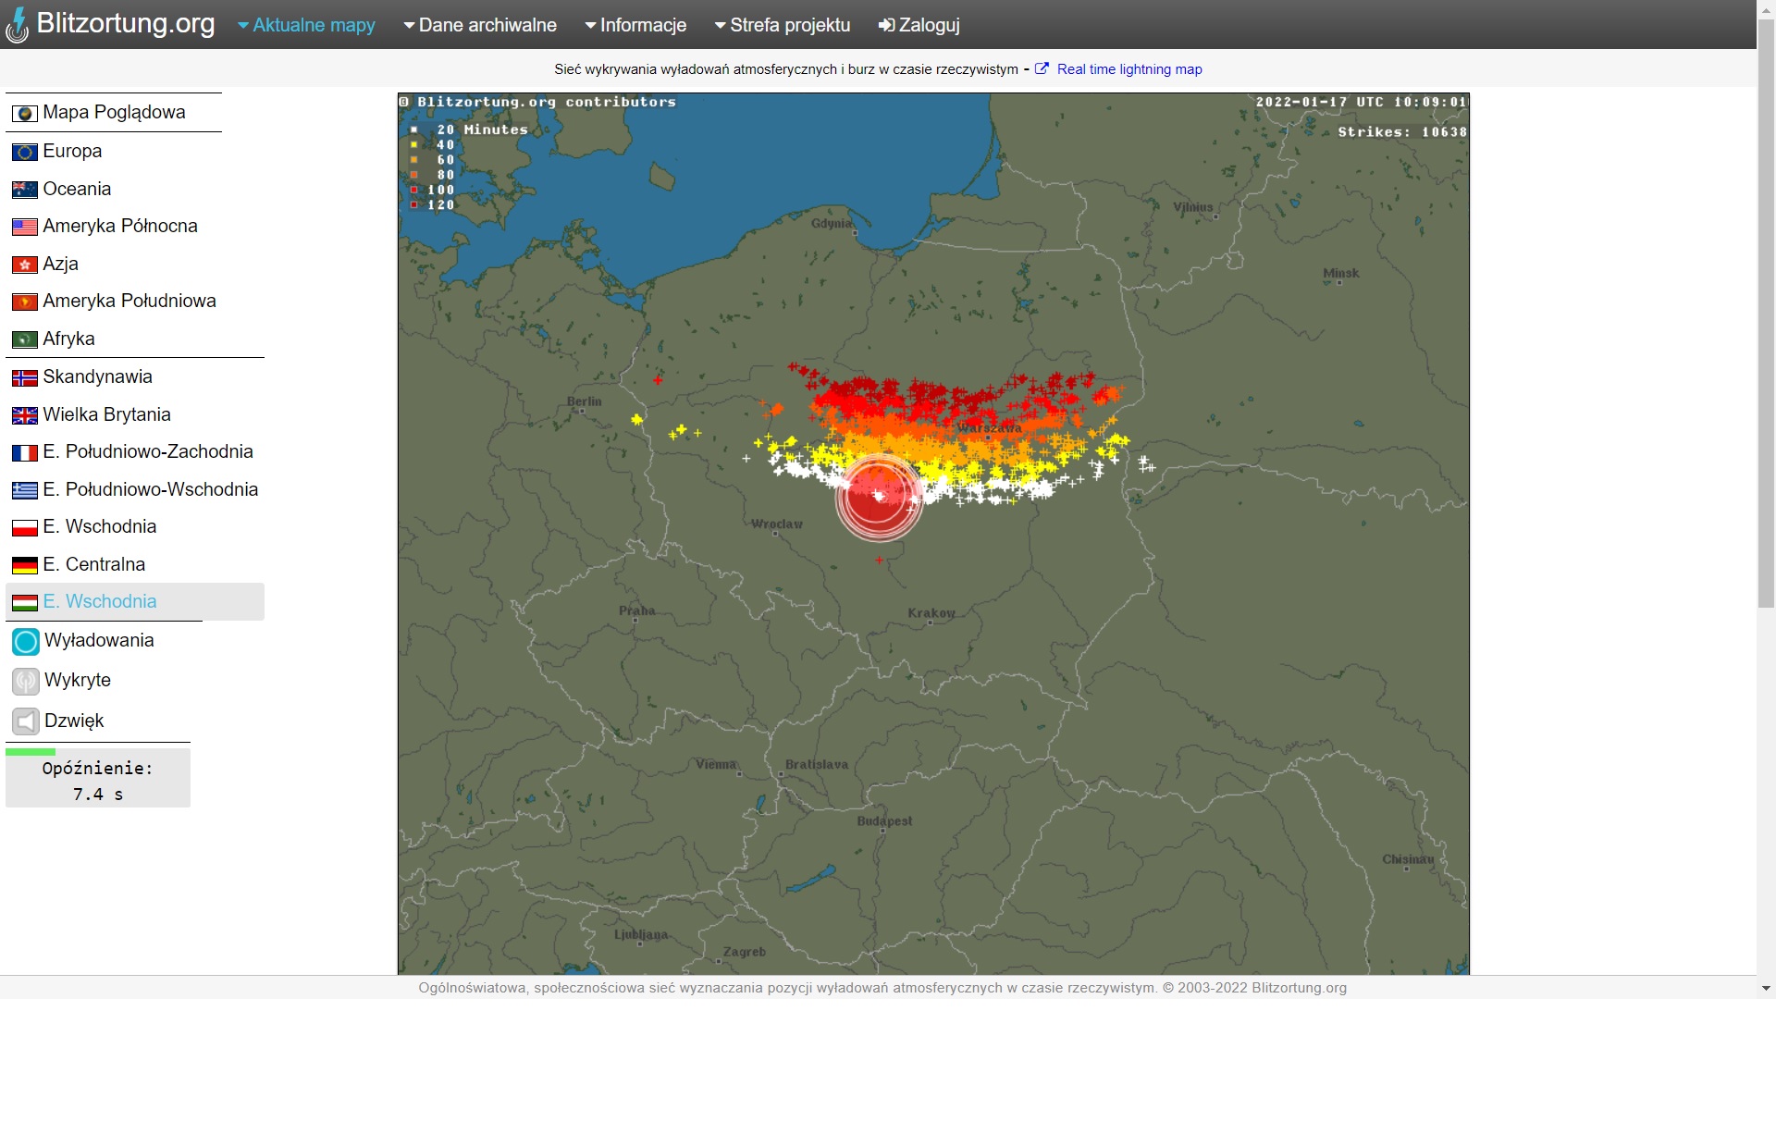This screenshot has width=1776, height=1134.
Task: Expand the Informacje dropdown menu
Action: click(x=635, y=25)
